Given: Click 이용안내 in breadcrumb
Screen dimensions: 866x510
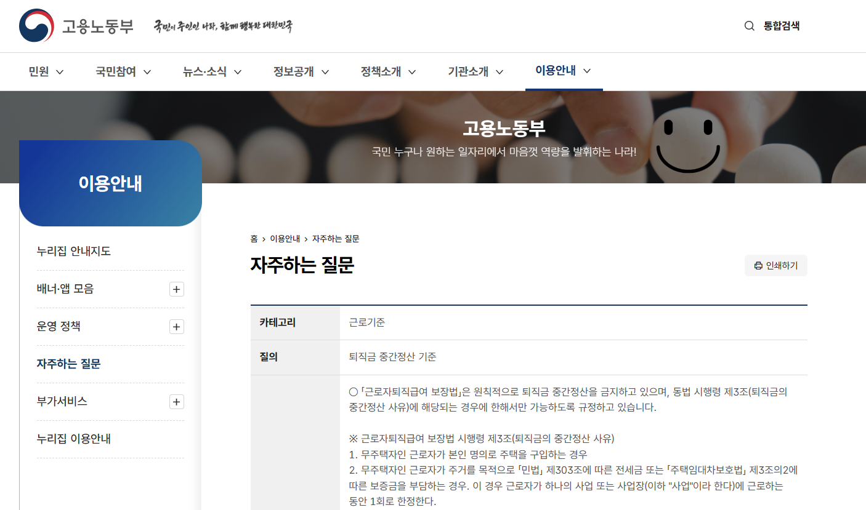Looking at the screenshot, I should click(x=285, y=239).
